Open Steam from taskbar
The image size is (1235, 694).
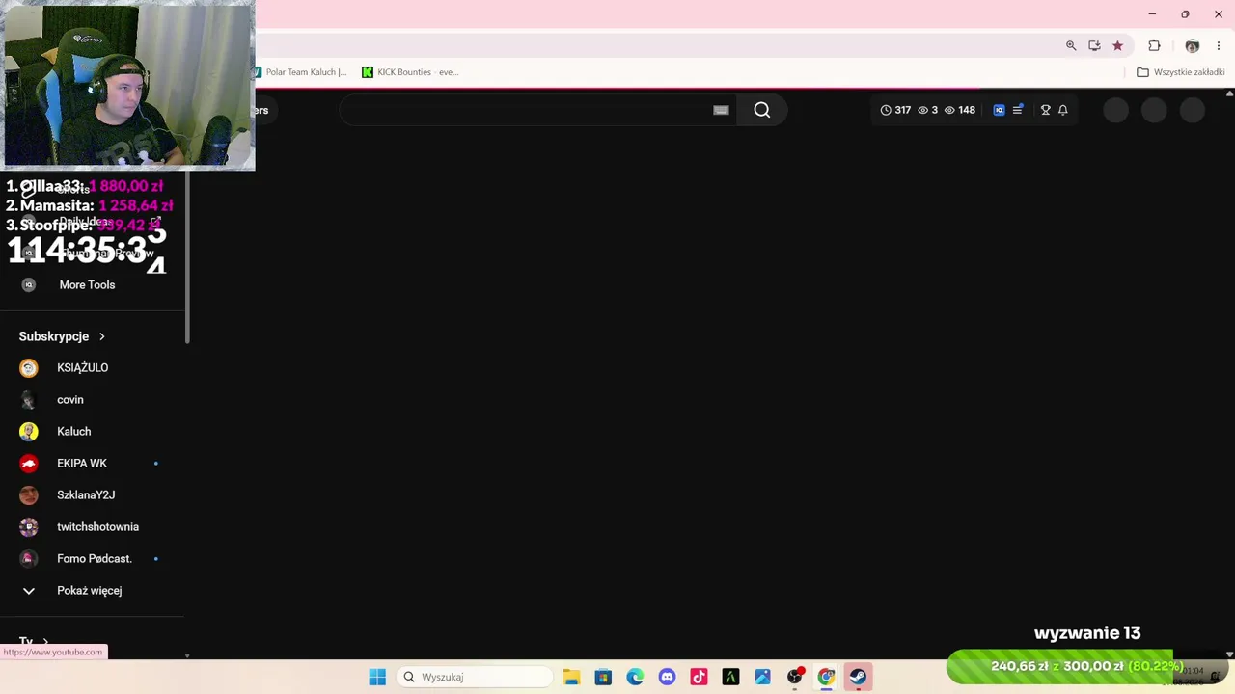pyautogui.click(x=858, y=677)
